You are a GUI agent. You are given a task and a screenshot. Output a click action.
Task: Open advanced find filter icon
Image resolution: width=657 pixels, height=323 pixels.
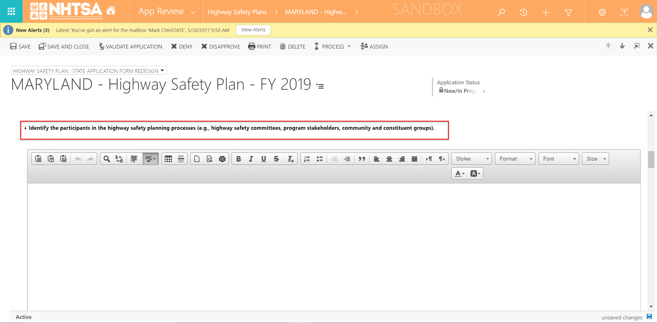pos(568,12)
